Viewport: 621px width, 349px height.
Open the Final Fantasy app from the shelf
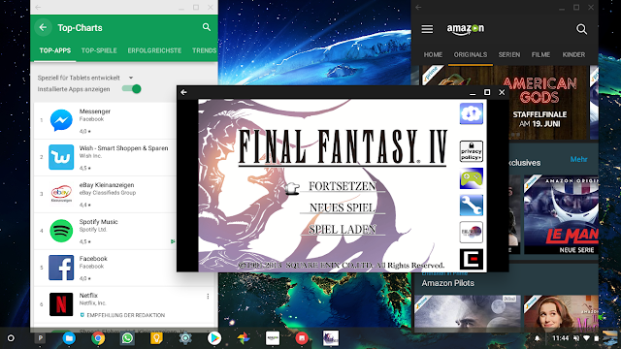pos(331,338)
